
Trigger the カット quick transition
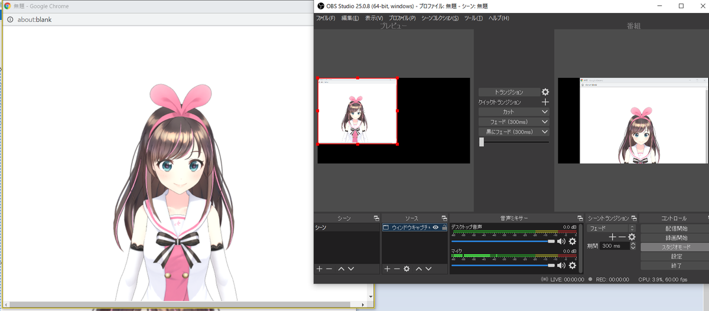coord(509,112)
